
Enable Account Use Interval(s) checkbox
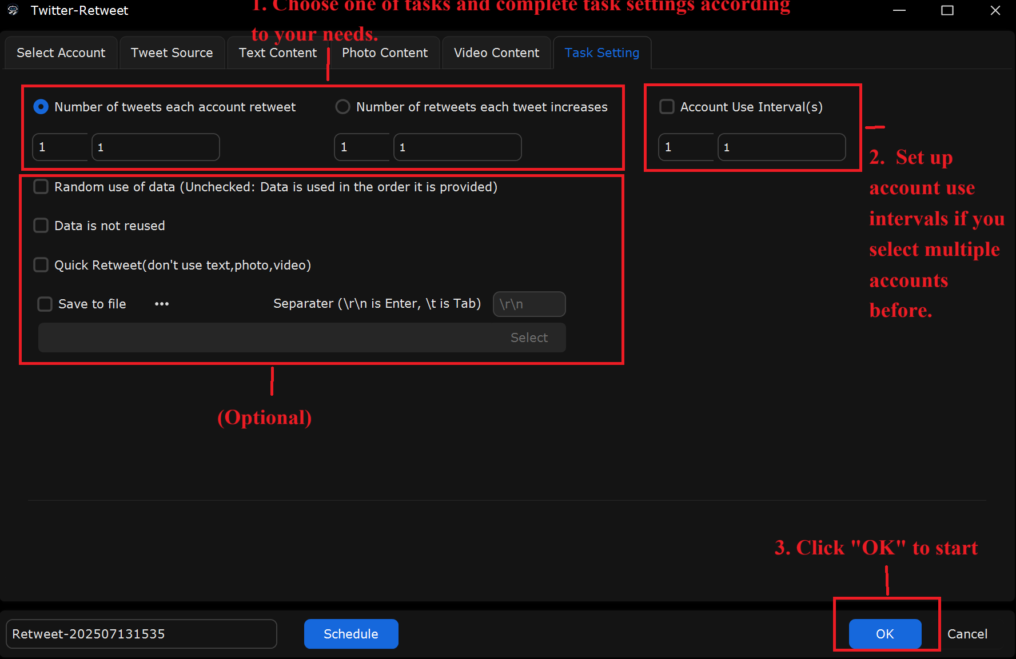(x=667, y=107)
